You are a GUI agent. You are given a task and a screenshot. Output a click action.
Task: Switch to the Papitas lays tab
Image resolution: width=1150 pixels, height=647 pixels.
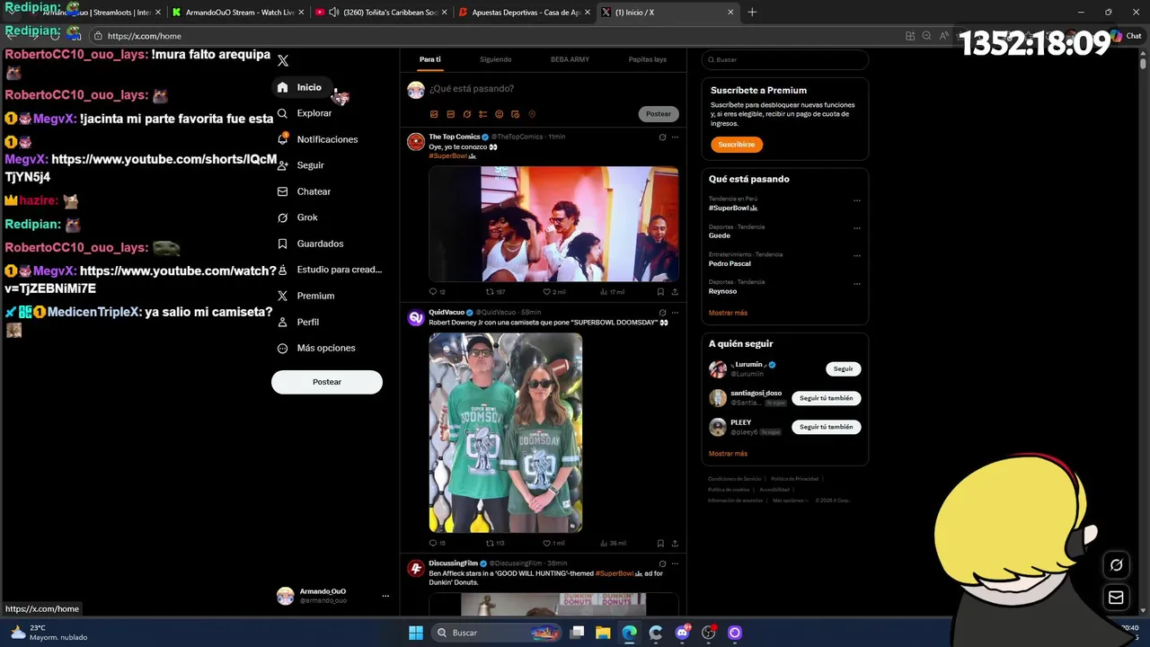[x=648, y=59]
